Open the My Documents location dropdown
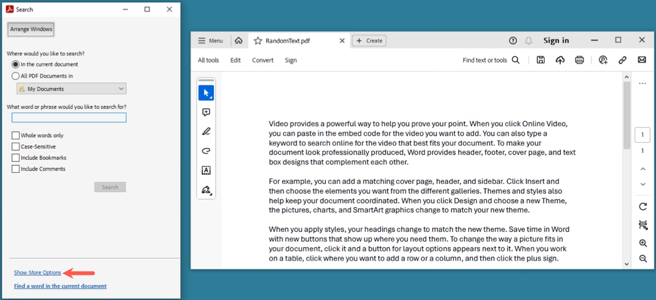The height and width of the screenshot is (300, 656). pyautogui.click(x=72, y=89)
